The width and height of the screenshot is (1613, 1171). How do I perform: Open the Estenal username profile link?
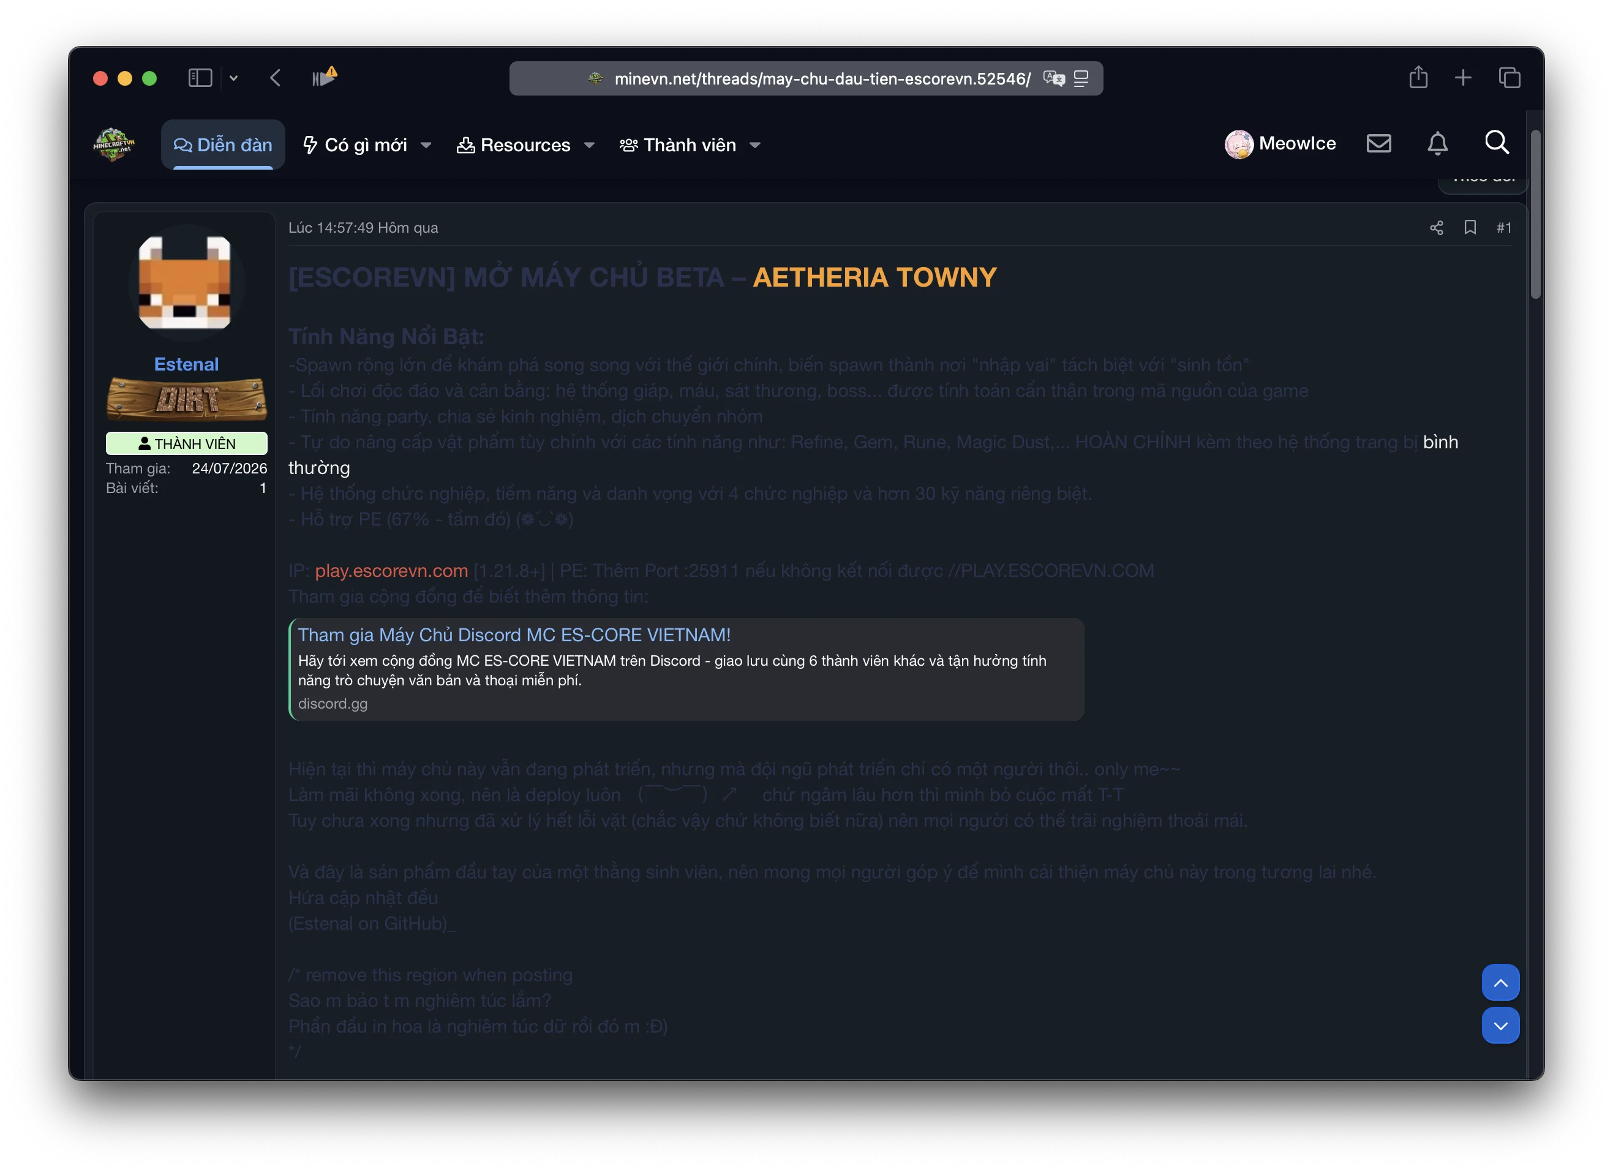[186, 364]
